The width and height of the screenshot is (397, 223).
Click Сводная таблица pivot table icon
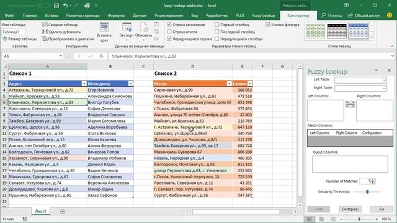pos(45,25)
